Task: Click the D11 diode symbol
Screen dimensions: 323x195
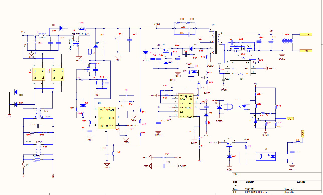Action: (15, 92)
